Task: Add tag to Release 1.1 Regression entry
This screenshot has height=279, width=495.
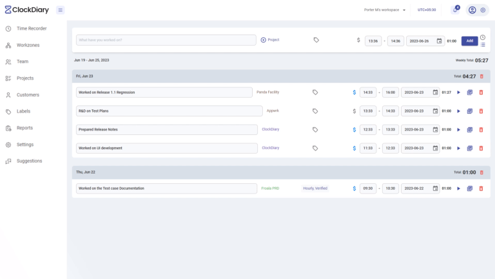Action: [x=315, y=93]
